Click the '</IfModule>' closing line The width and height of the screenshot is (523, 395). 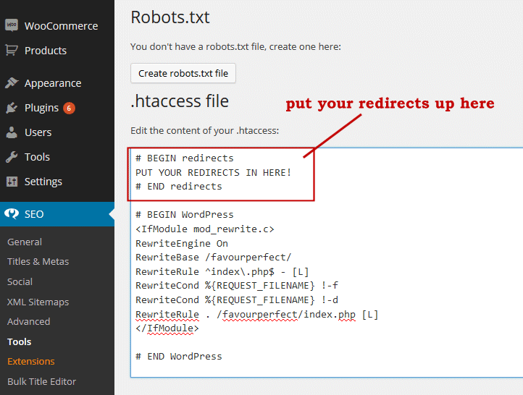pyautogui.click(x=167, y=328)
